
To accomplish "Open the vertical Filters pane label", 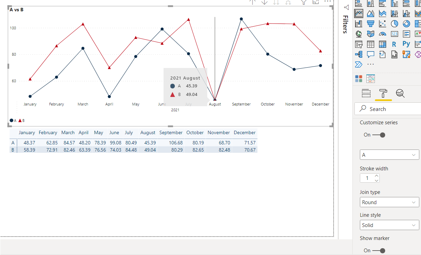I will tap(345, 24).
